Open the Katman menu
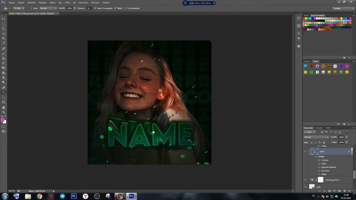The height and width of the screenshot is (200, 356). coord(42,3)
